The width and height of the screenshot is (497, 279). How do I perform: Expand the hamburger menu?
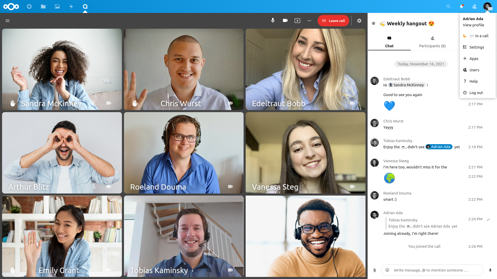pyautogui.click(x=8, y=20)
